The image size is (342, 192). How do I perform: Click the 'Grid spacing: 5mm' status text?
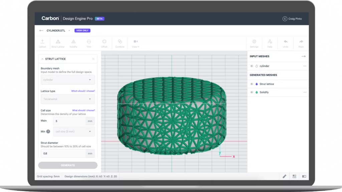click(48, 176)
